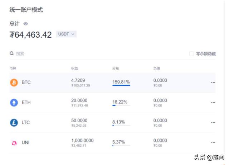Select the UNI coin name
This screenshot has width=229, height=165.
tap(25, 143)
